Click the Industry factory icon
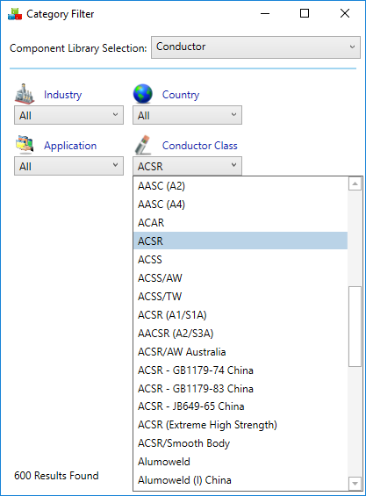 [25, 94]
